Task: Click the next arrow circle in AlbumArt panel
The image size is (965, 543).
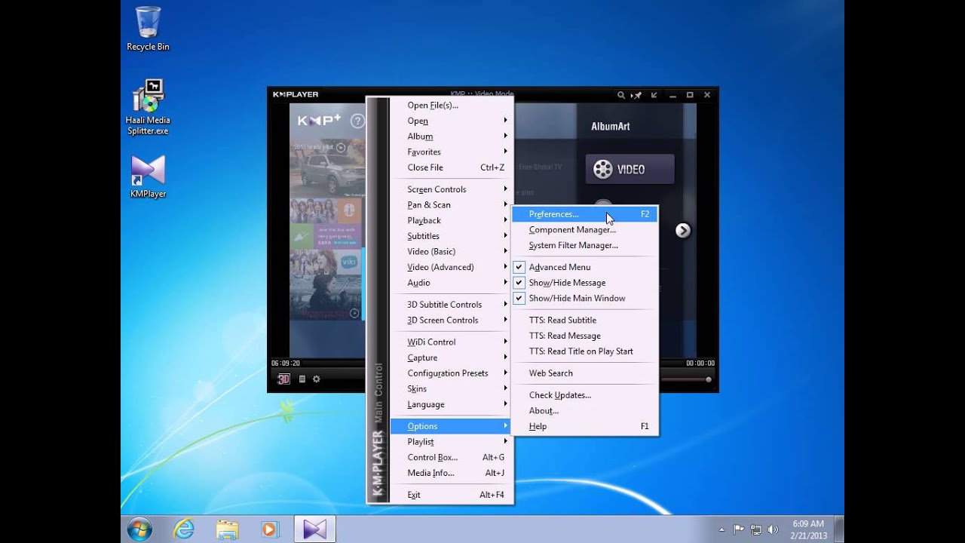Action: tap(682, 230)
